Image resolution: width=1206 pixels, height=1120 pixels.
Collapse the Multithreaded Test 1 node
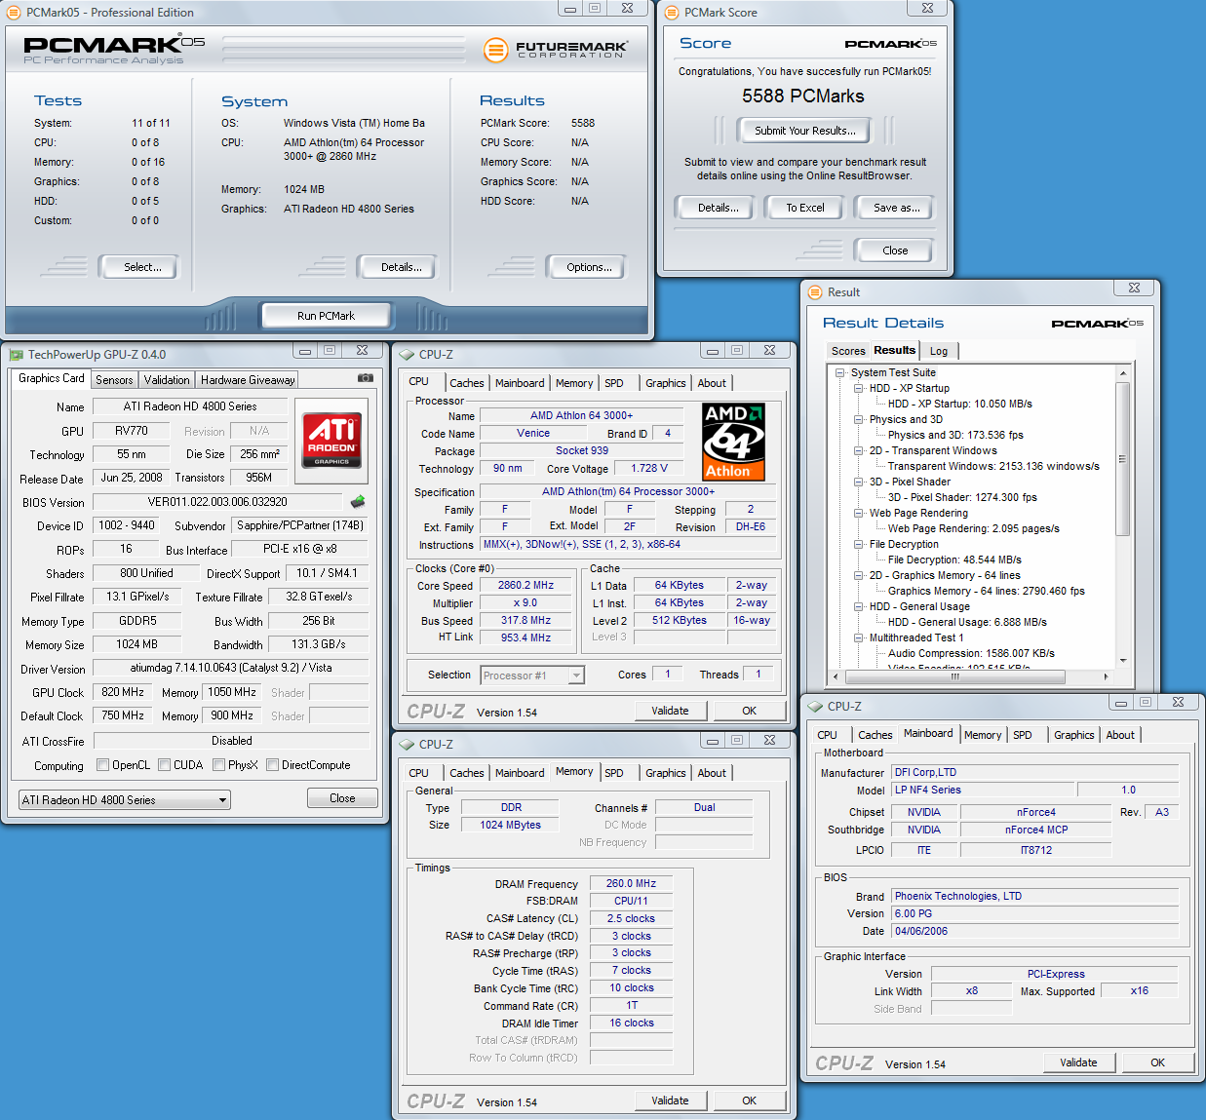coord(859,637)
